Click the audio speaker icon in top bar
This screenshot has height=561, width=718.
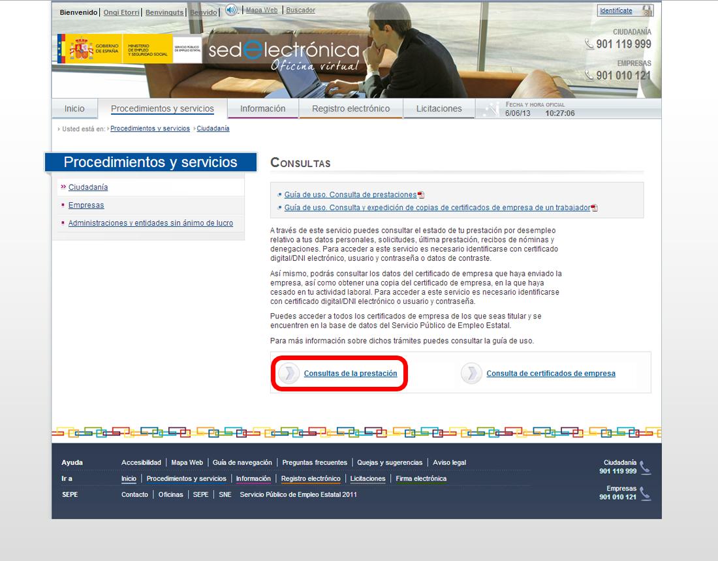point(232,10)
